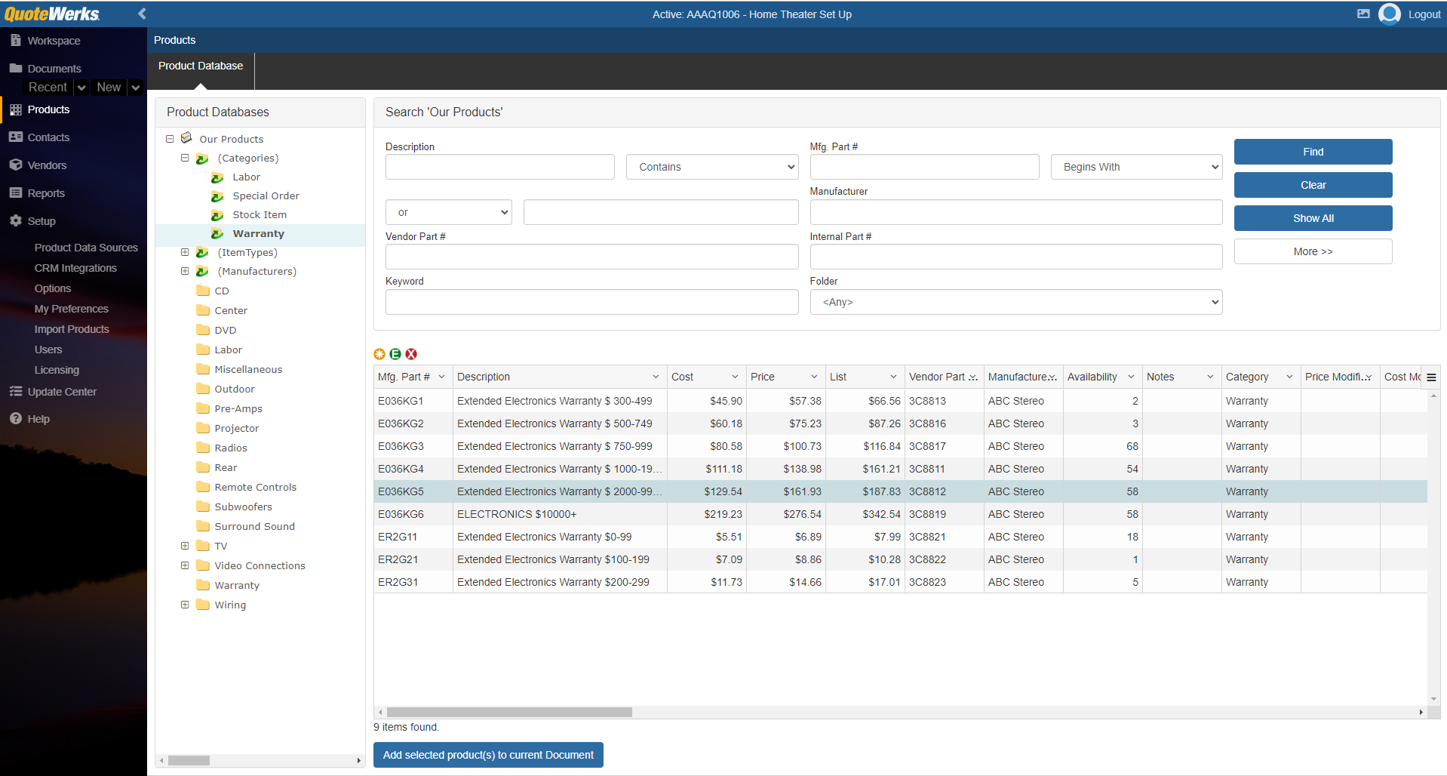Click the Clear button
This screenshot has width=1447, height=776.
[x=1313, y=185]
